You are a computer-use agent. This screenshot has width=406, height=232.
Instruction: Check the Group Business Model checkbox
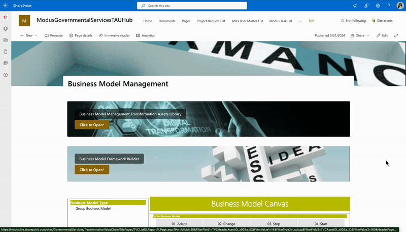point(72,209)
